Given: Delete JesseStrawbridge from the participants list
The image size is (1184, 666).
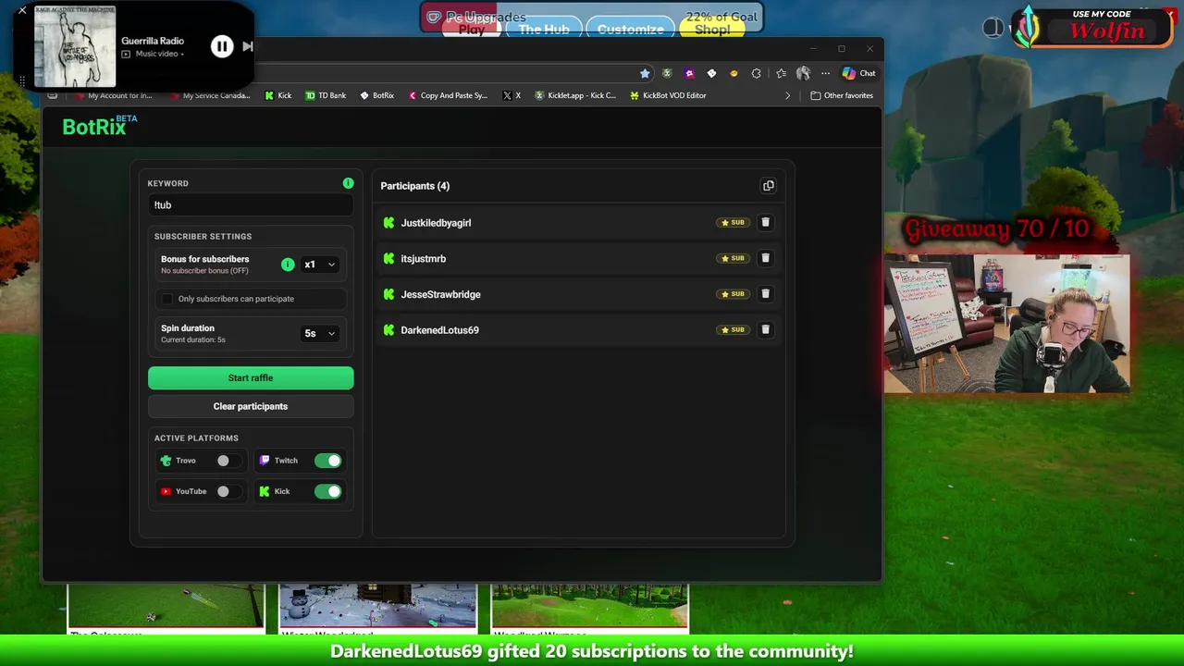Looking at the screenshot, I should (765, 294).
